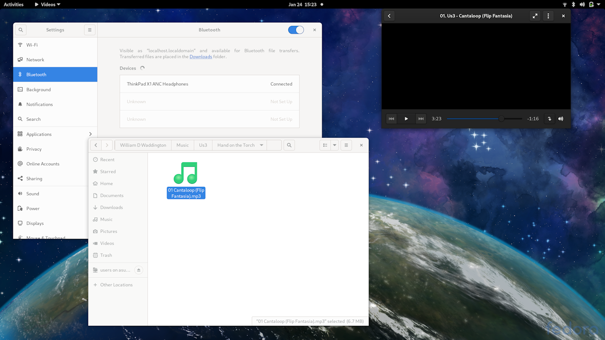
Task: Select Bluetooth in the Settings sidebar
Action: click(x=55, y=75)
